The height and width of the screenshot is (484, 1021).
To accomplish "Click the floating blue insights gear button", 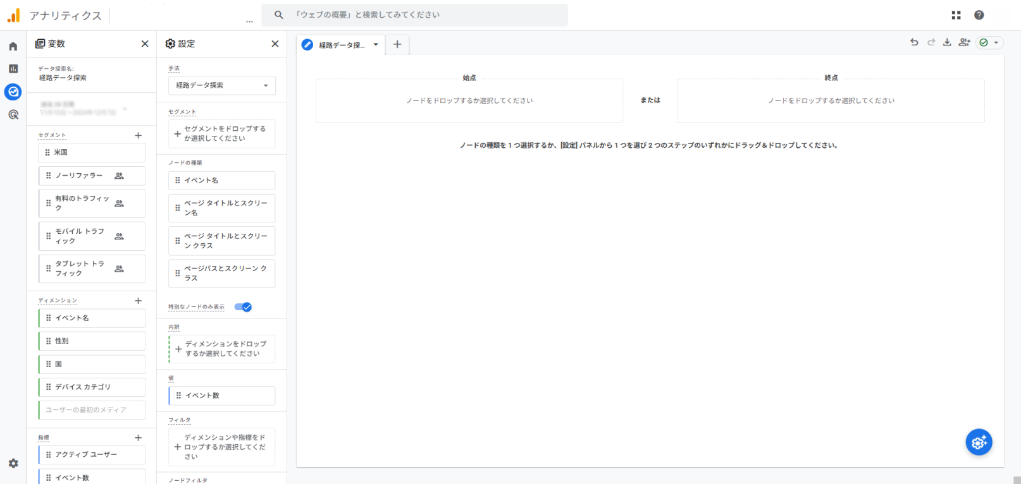I will click(979, 442).
